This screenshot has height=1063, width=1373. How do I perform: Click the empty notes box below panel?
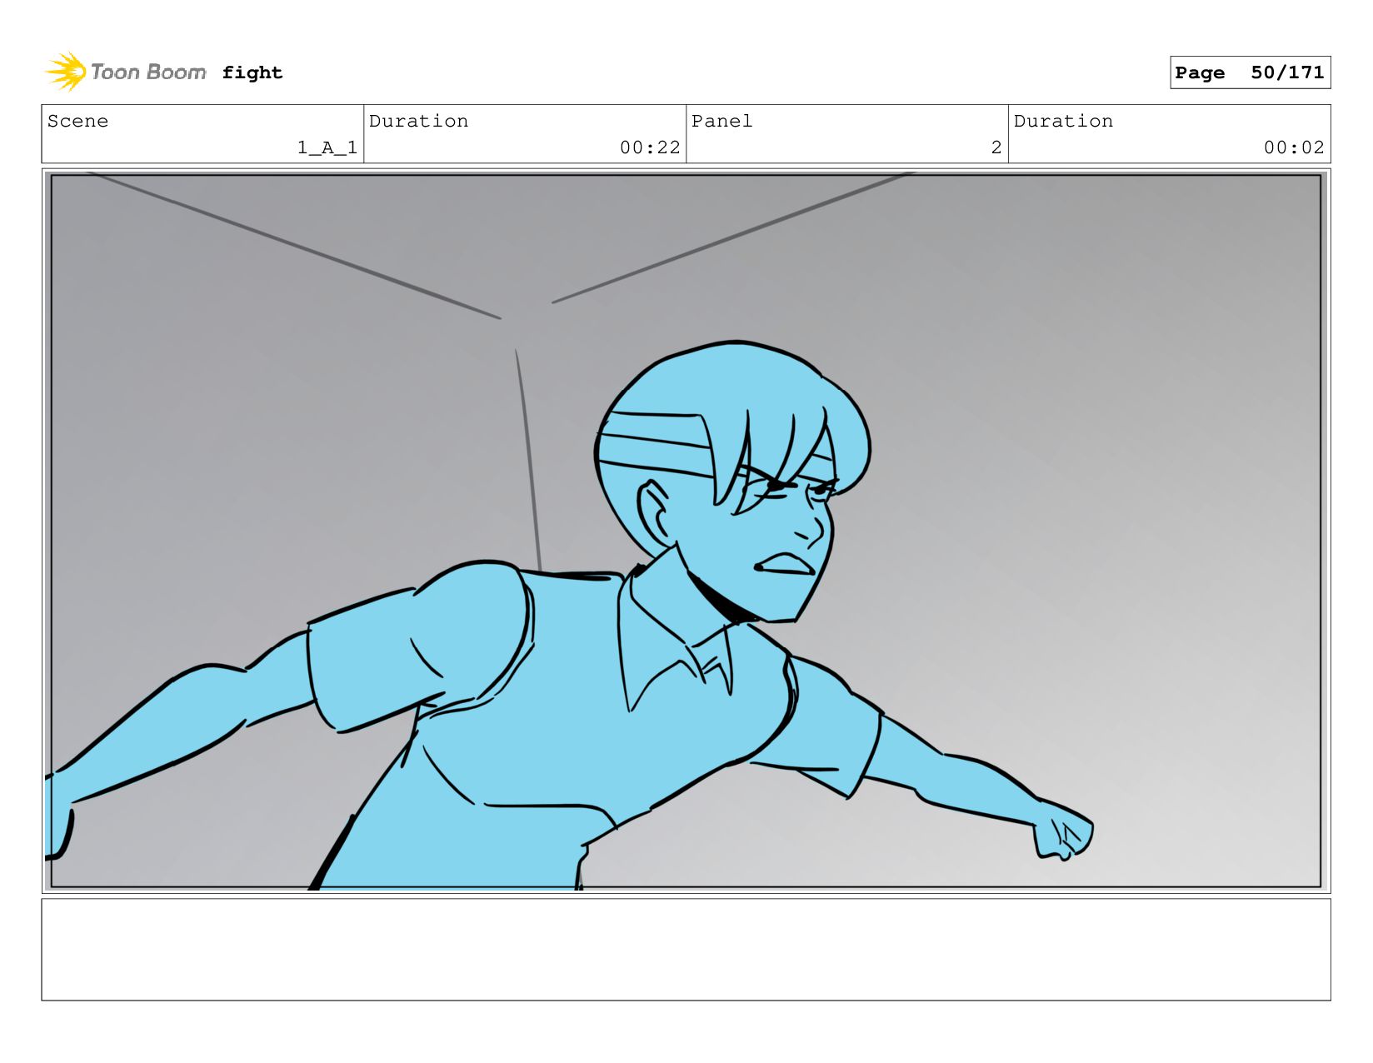pyautogui.click(x=686, y=950)
